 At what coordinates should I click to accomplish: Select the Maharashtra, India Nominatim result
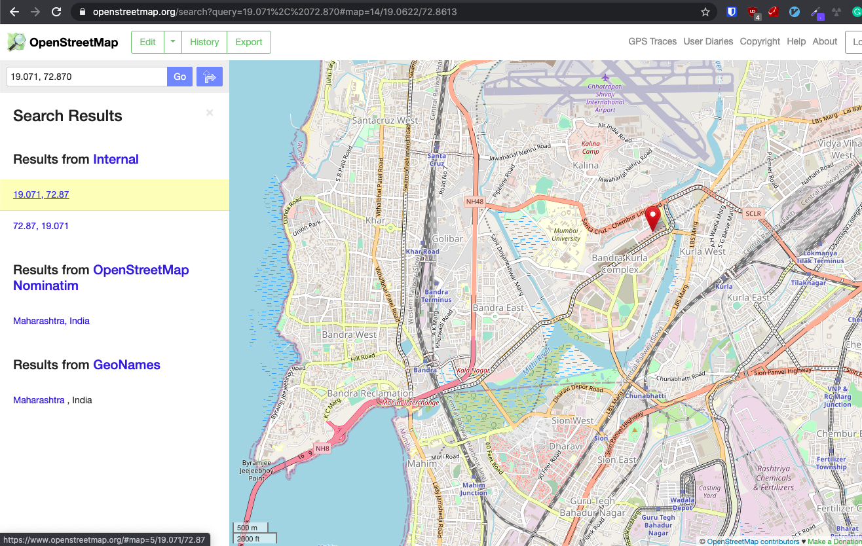click(51, 321)
